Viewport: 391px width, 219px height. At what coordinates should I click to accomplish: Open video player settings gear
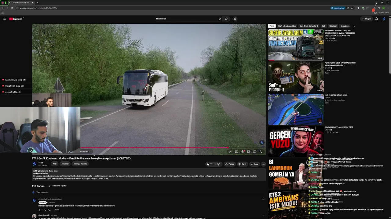point(243,151)
